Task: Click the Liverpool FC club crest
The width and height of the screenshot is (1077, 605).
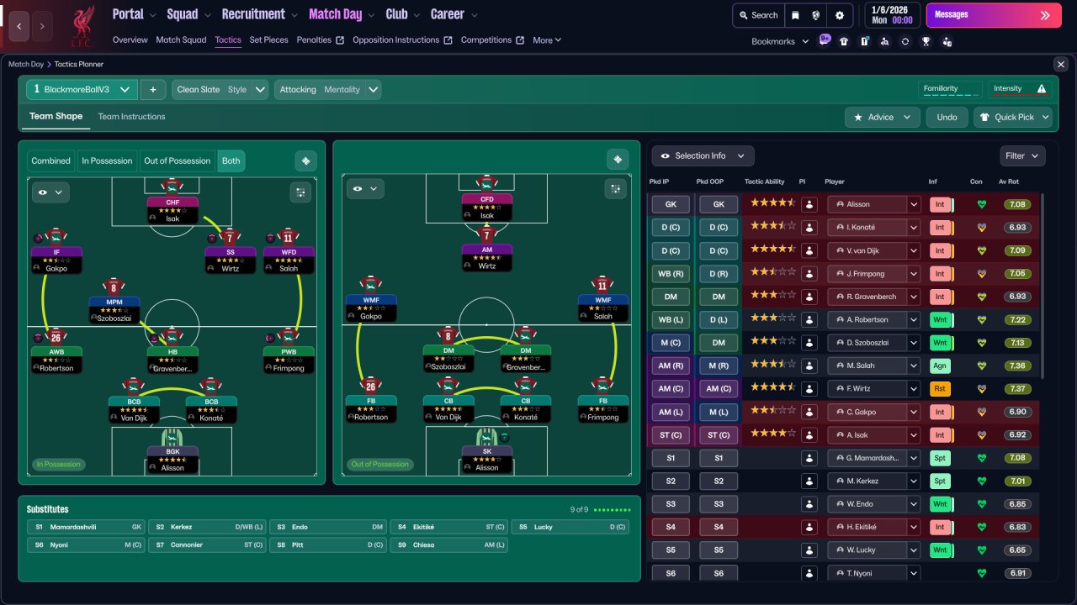Action: point(82,25)
